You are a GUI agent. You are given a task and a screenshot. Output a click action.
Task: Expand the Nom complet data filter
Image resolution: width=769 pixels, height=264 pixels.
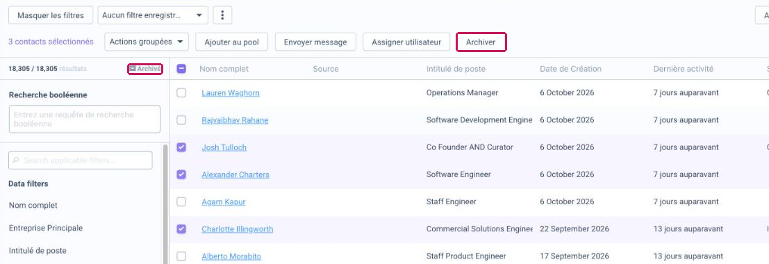(33, 205)
